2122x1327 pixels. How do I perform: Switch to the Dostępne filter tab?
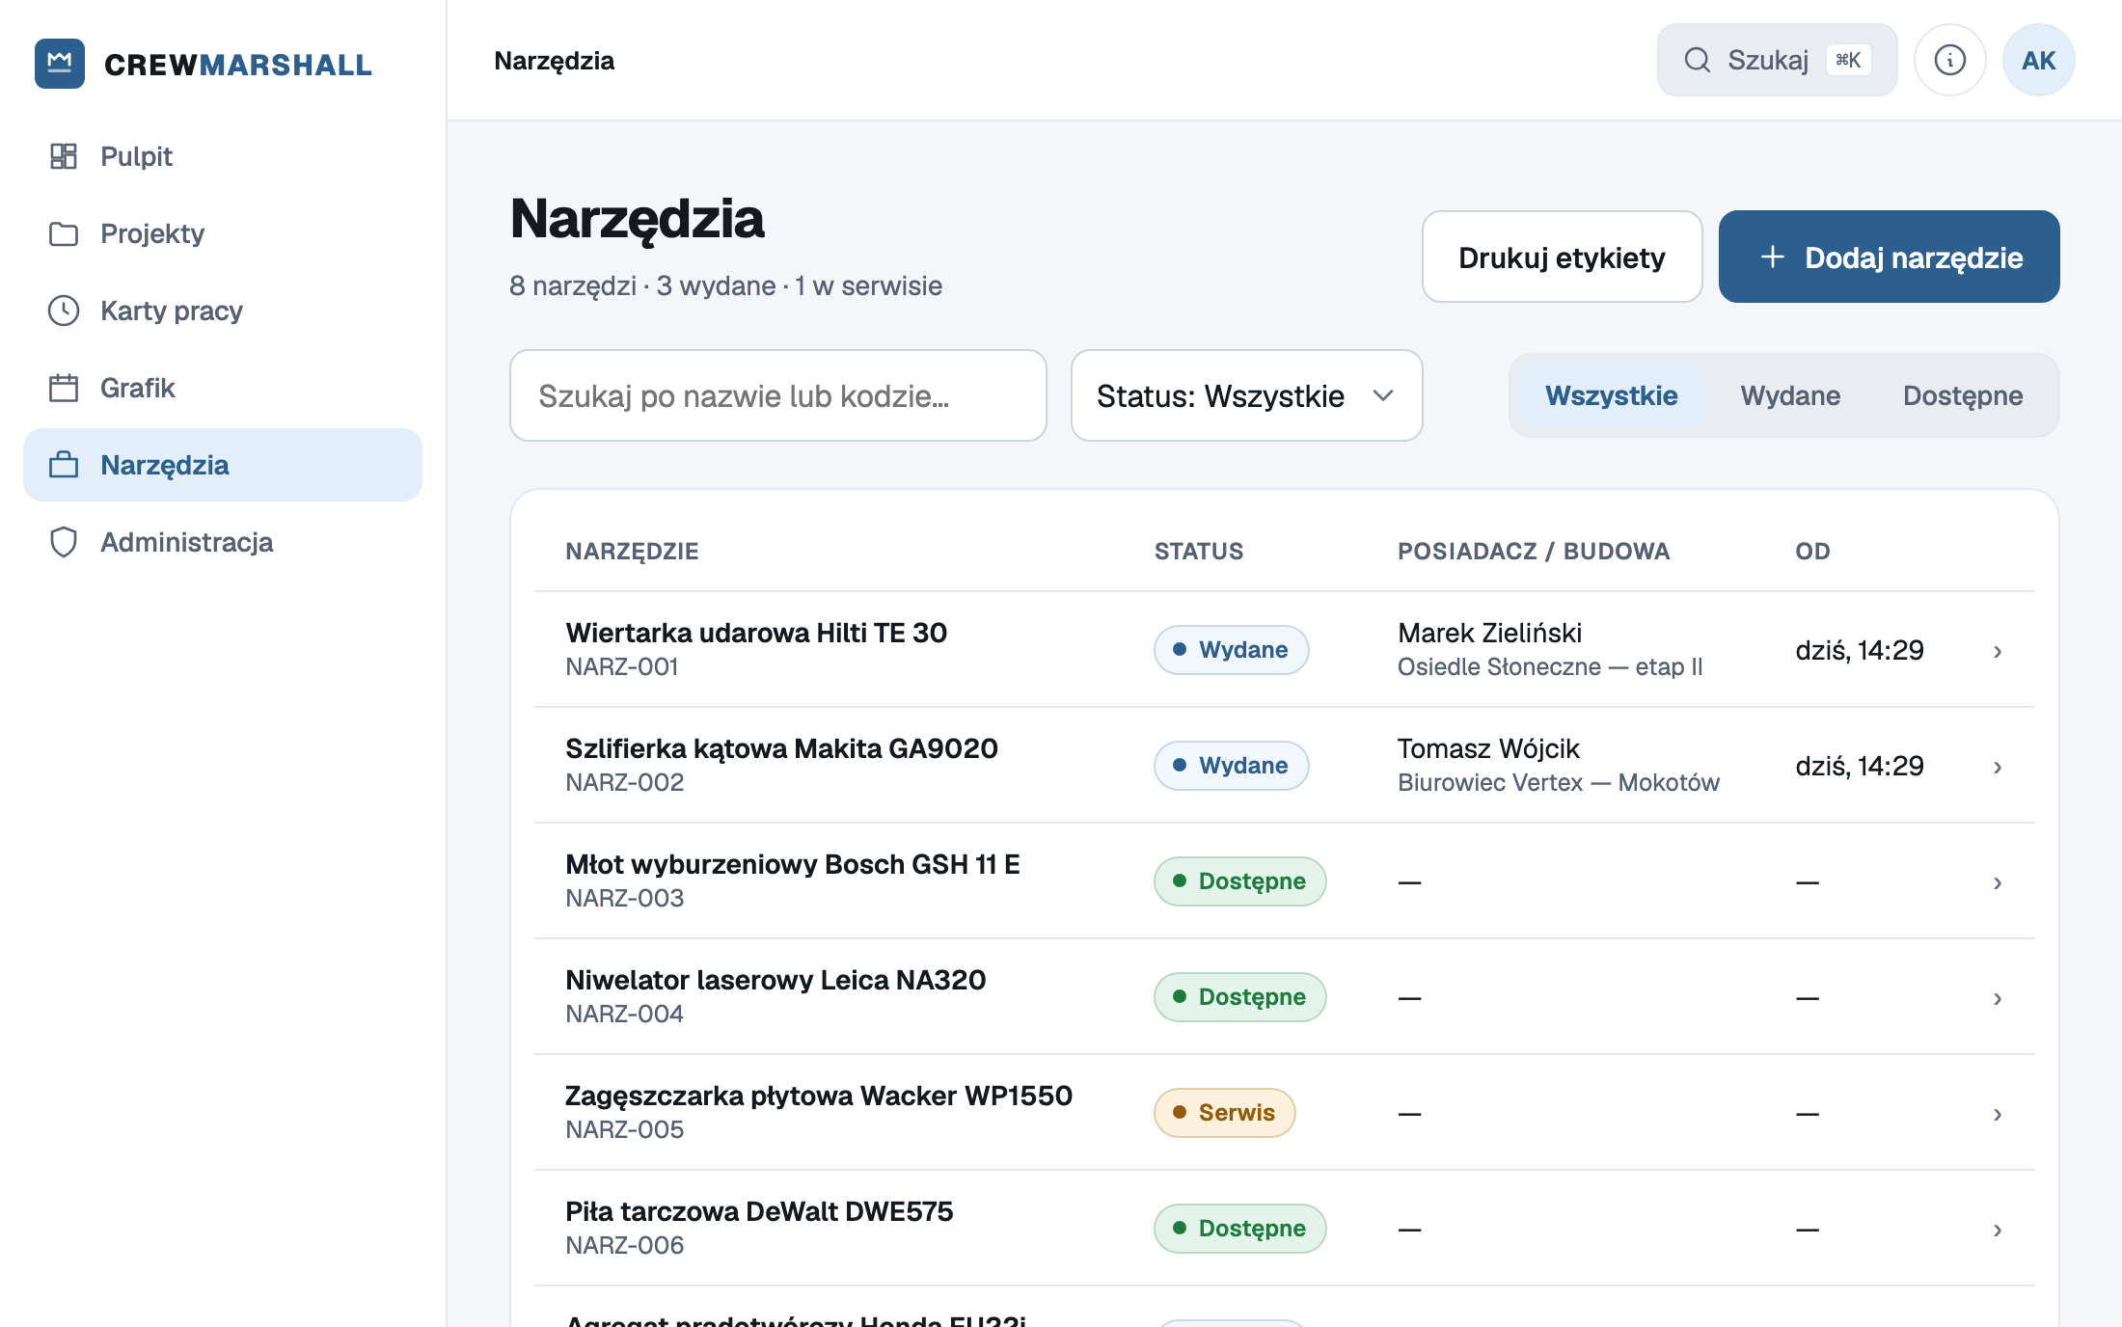tap(1963, 395)
